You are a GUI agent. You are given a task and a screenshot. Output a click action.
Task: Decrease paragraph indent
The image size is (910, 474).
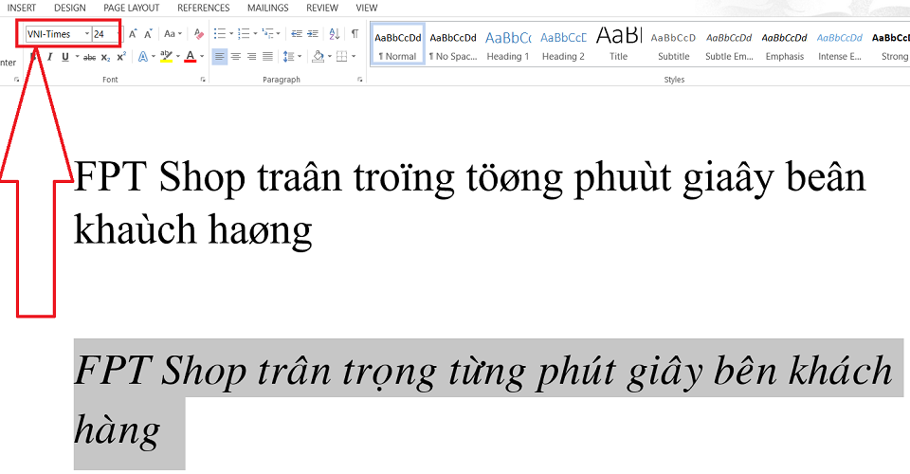coord(297,33)
